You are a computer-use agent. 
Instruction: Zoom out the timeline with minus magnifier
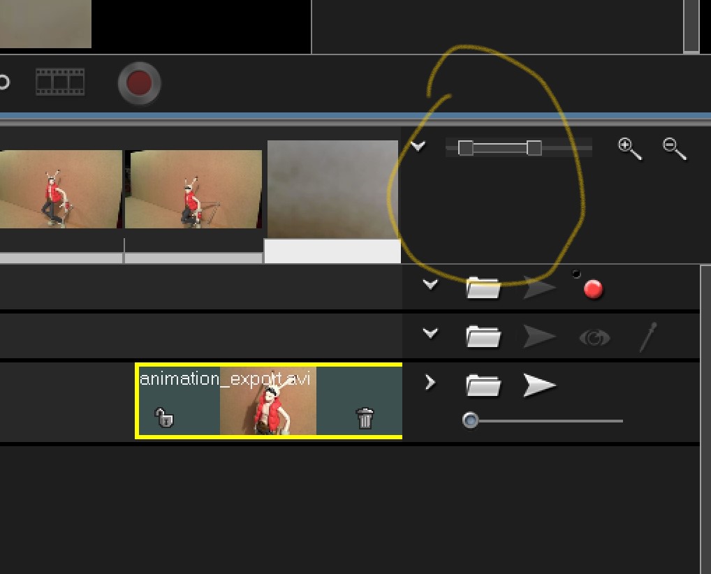pyautogui.click(x=674, y=149)
